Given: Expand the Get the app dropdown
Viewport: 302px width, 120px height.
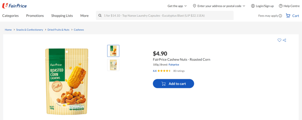Looking at the screenshot, I should (177, 6).
